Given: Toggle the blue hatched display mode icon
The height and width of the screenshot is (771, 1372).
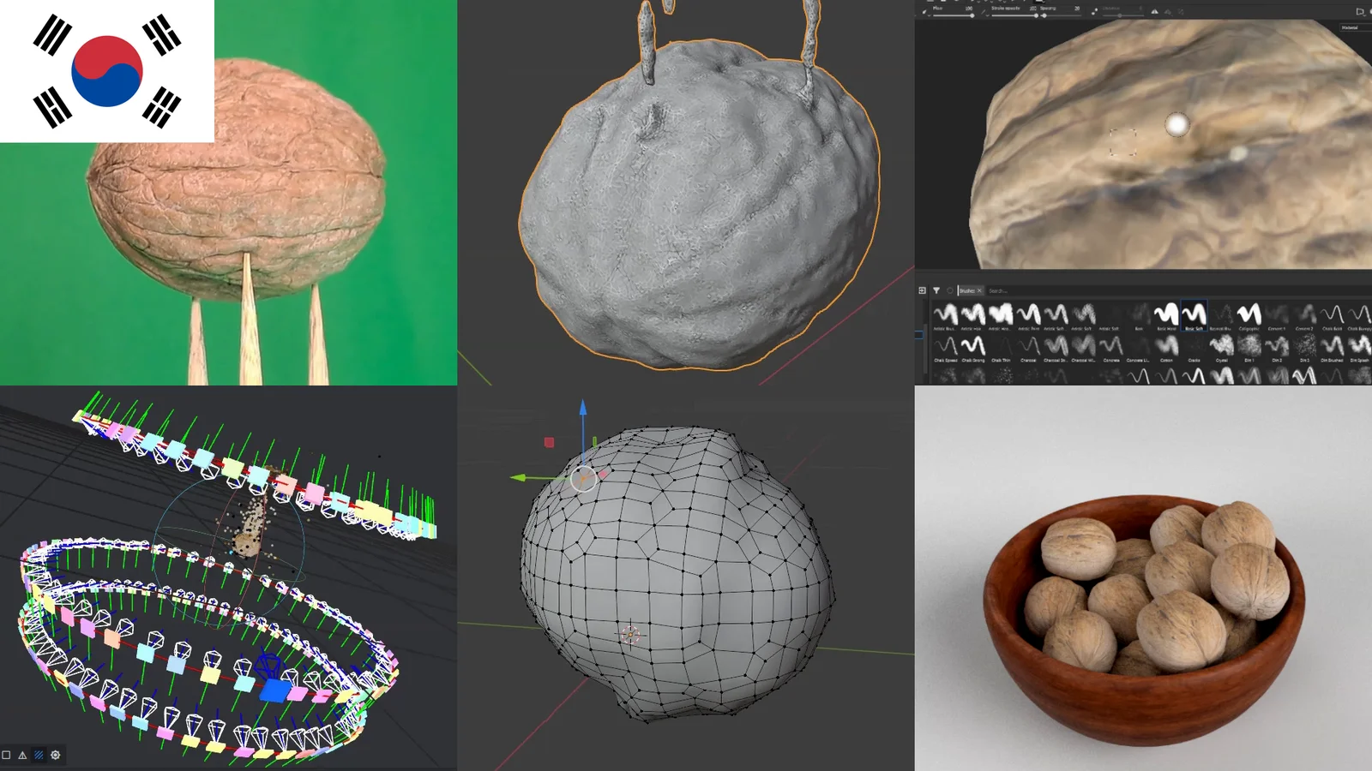Looking at the screenshot, I should pyautogui.click(x=39, y=755).
